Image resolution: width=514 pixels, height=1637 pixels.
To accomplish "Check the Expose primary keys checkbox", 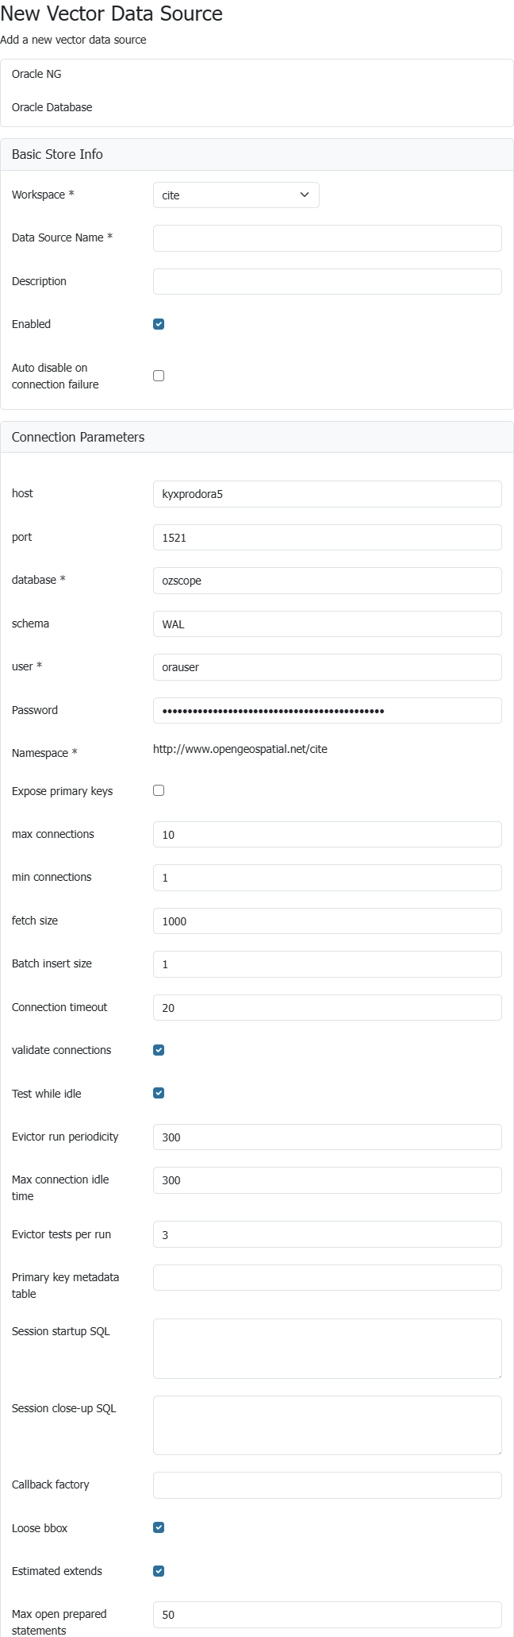I will point(159,790).
